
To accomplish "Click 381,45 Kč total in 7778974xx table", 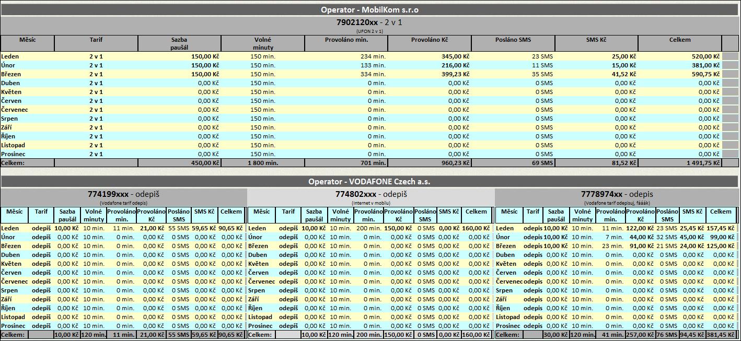I will (721, 335).
